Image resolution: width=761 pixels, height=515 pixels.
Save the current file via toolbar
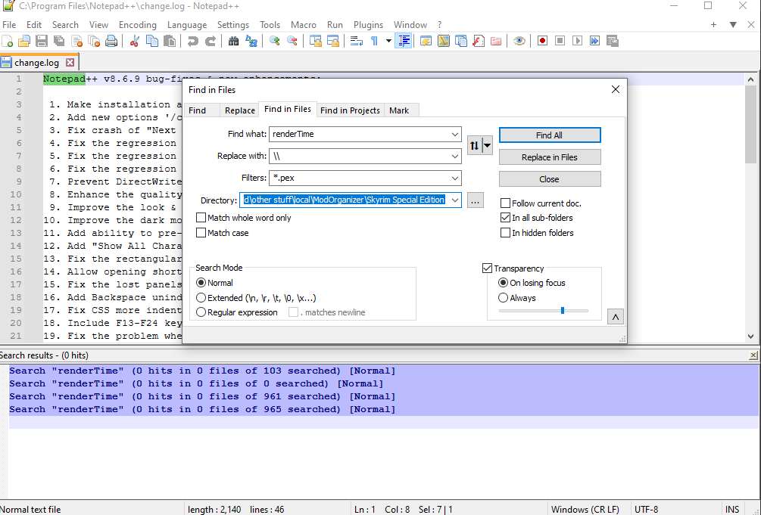42,42
